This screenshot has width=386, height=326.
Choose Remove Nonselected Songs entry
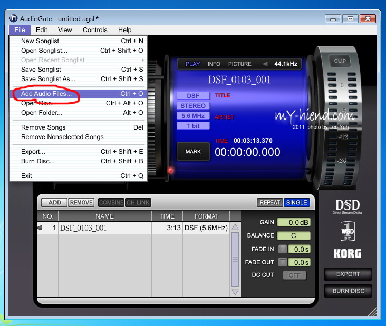click(79, 137)
